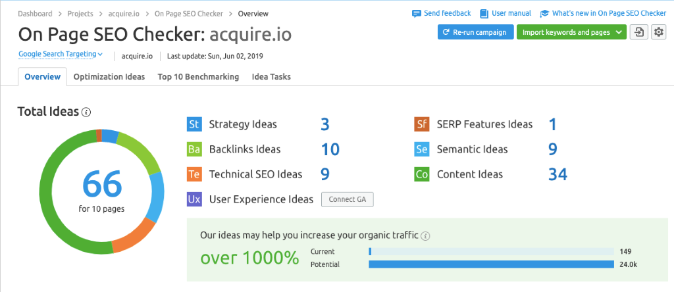Click the Content Ideas count 34
Viewport: 674px width, 292px height.
click(x=557, y=174)
